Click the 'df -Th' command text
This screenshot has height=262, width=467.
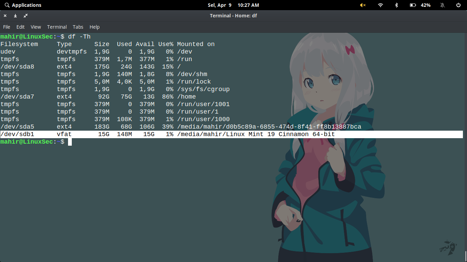(79, 37)
